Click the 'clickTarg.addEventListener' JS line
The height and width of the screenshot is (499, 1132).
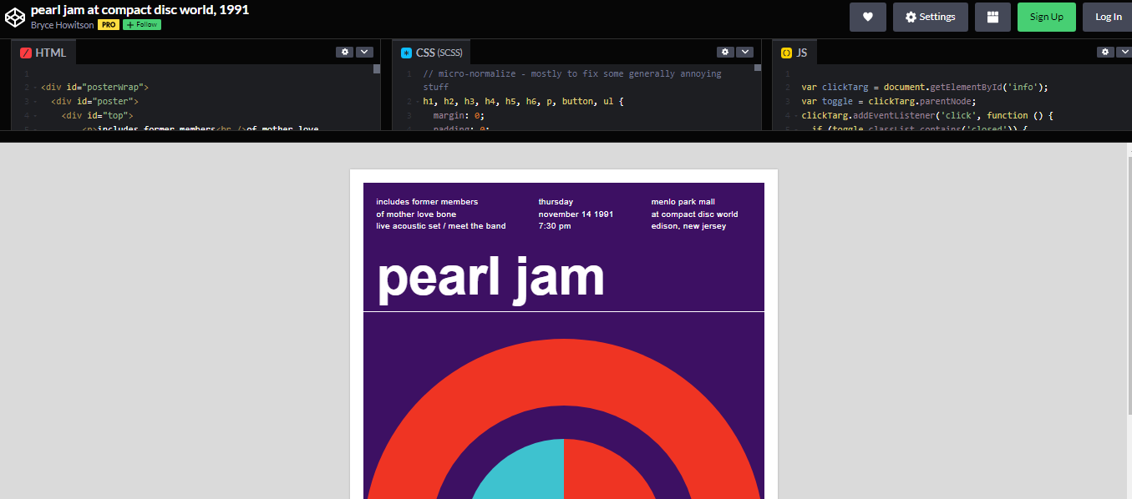(x=927, y=116)
